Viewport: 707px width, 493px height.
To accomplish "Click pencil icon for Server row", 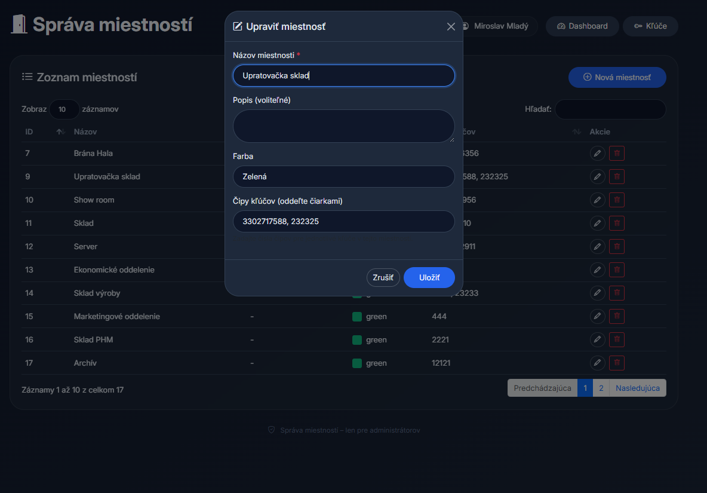I will click(x=597, y=247).
